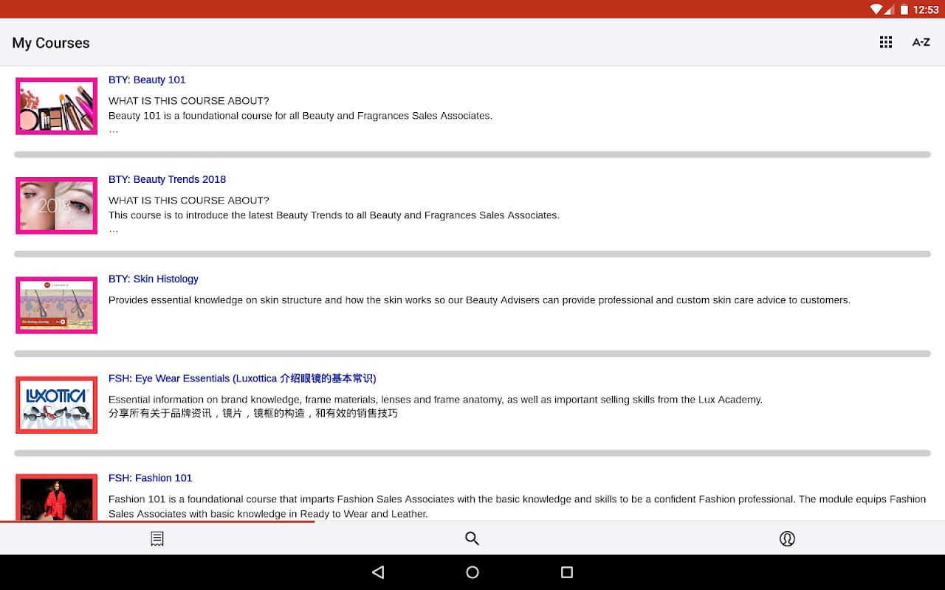Select the Skin Histology diagram thumbnail
Screen dimensions: 945x590
point(57,305)
